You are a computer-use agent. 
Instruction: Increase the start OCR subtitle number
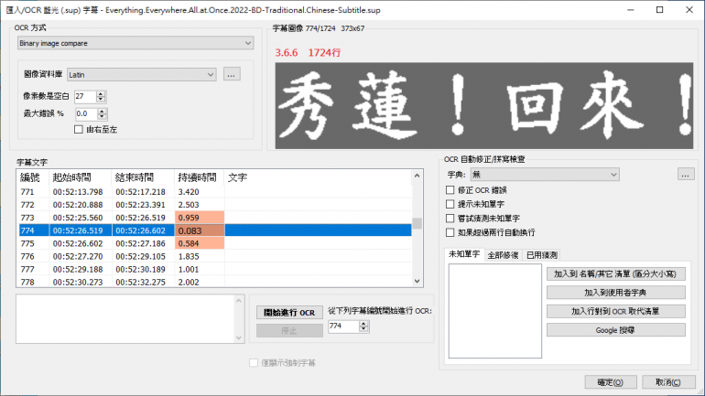[363, 323]
